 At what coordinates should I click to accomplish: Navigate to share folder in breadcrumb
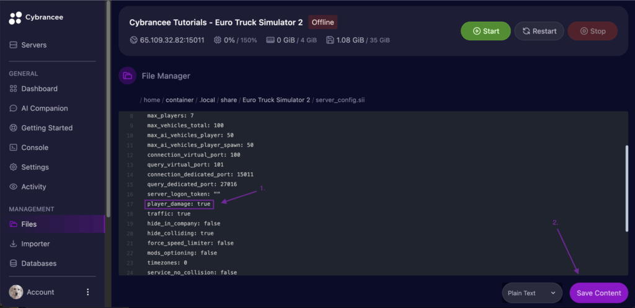click(229, 100)
